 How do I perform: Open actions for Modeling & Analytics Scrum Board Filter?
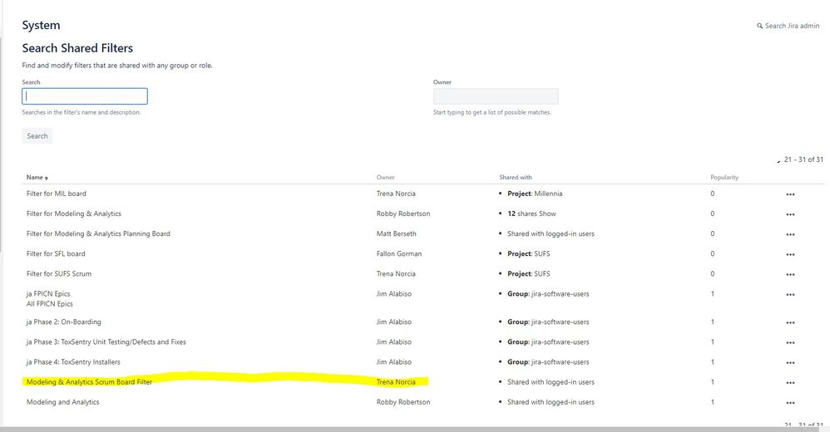pyautogui.click(x=790, y=383)
